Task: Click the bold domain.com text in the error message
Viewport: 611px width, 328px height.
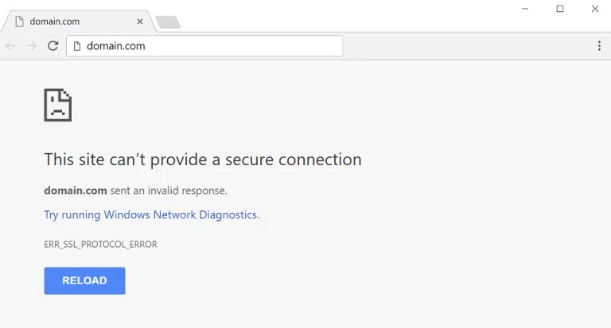Action: pos(76,191)
